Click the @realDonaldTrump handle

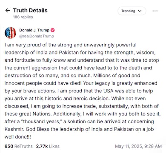37,36
